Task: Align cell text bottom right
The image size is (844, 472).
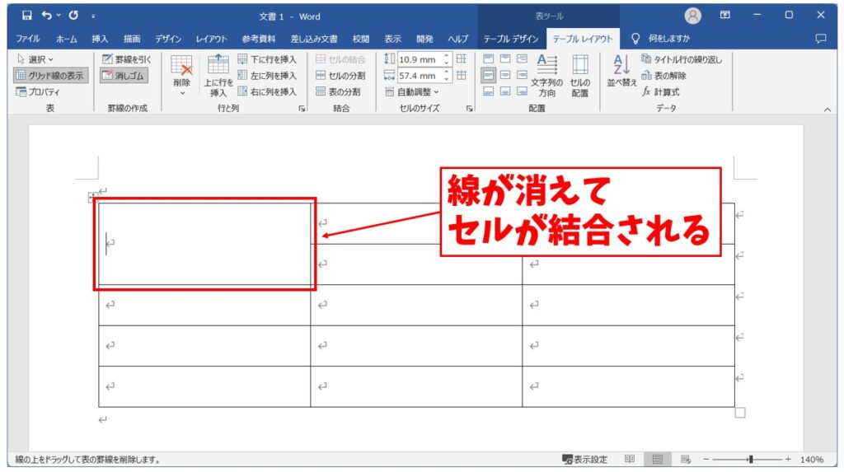Action: [522, 91]
